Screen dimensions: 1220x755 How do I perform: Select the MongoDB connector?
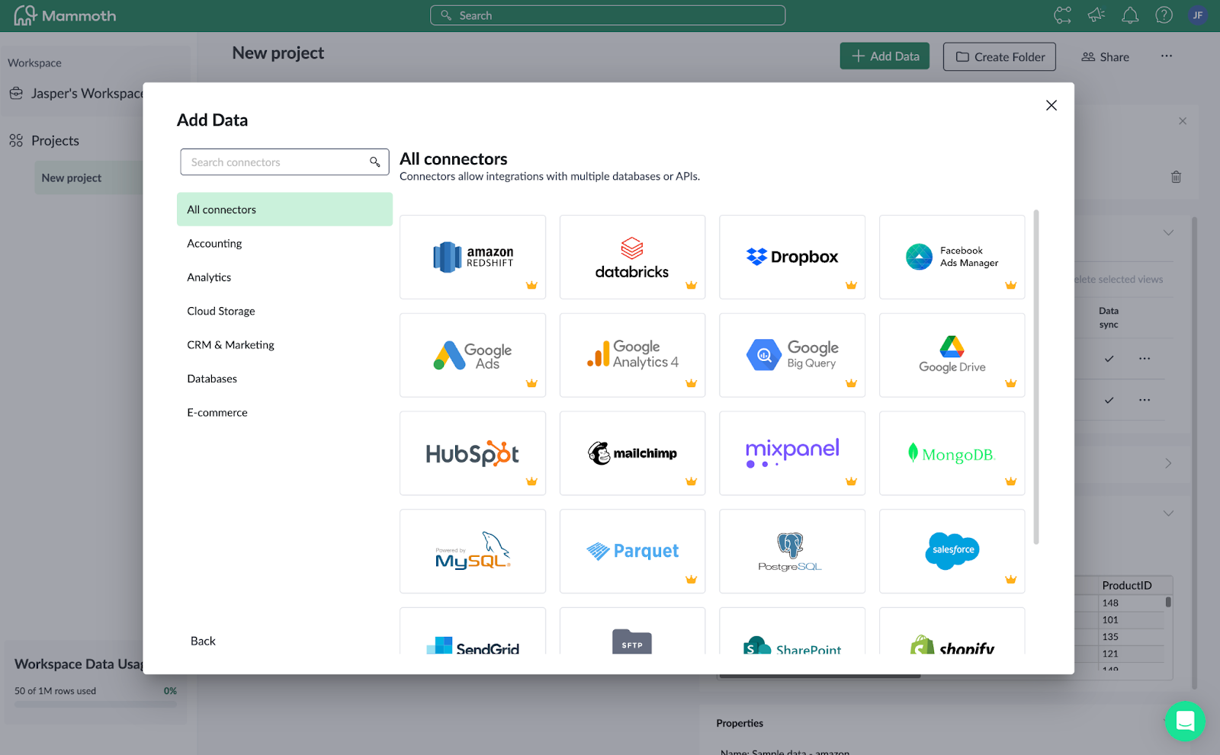(952, 453)
